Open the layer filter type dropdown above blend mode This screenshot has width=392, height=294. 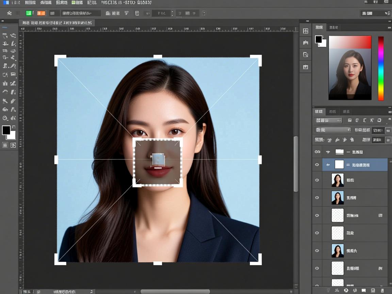[328, 120]
